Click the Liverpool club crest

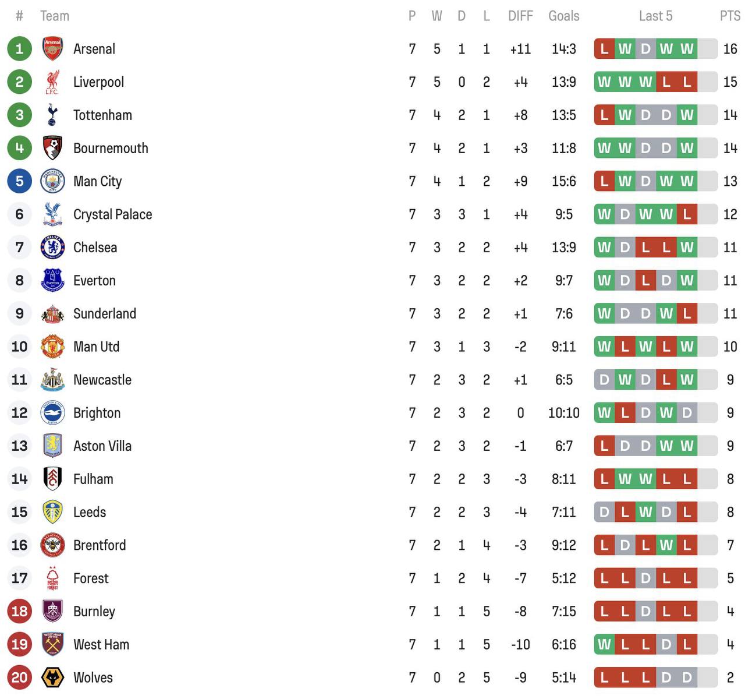click(x=52, y=82)
